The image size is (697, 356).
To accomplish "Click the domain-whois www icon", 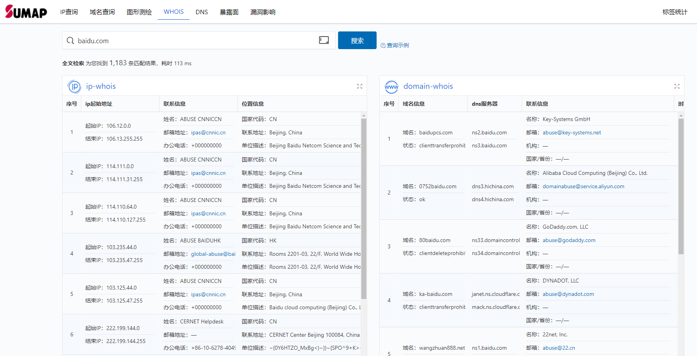I will [x=392, y=86].
